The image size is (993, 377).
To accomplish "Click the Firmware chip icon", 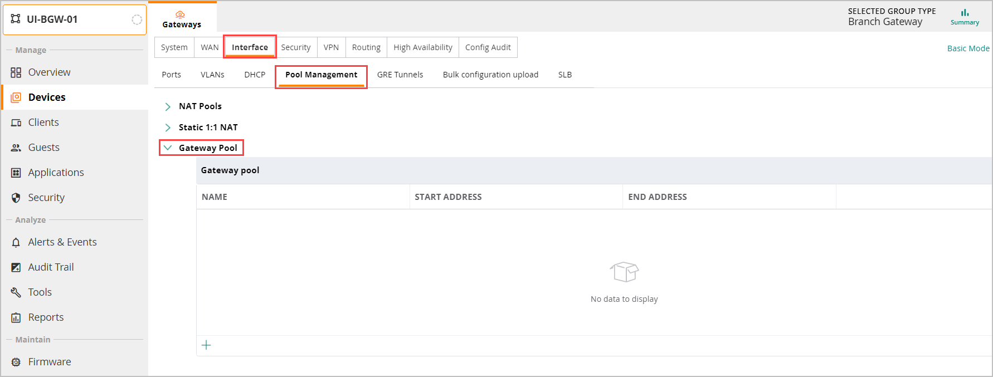I will (16, 362).
